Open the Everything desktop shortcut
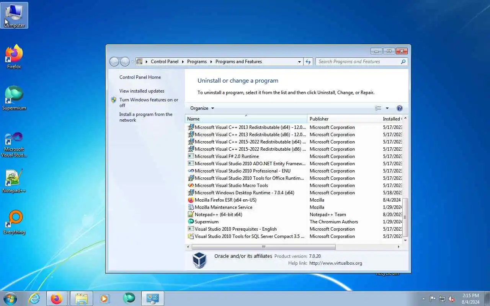This screenshot has width=490, height=306. 14,222
